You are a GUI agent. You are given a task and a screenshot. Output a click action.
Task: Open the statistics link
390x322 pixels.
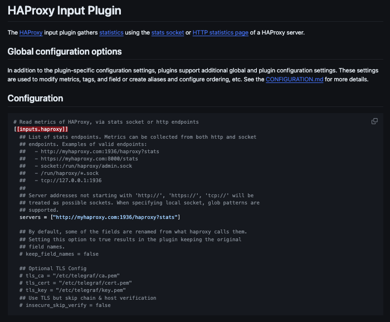click(111, 32)
